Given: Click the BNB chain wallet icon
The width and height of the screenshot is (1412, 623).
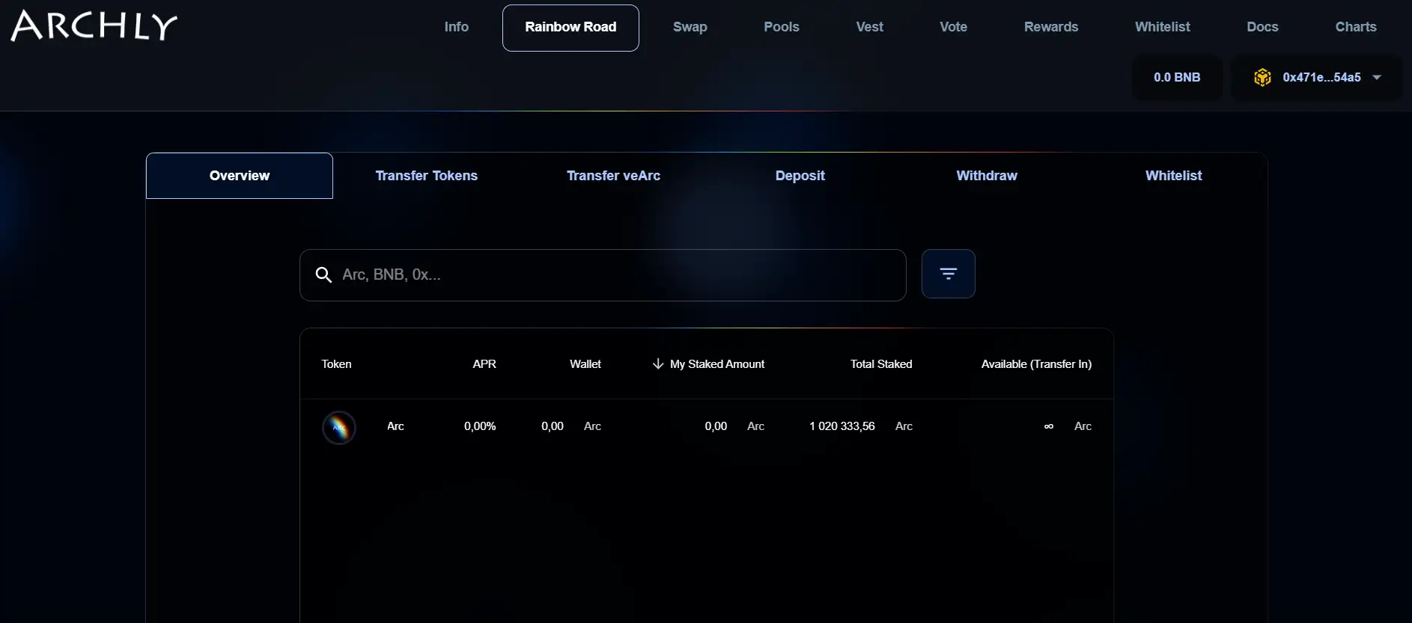Looking at the screenshot, I should pos(1262,78).
